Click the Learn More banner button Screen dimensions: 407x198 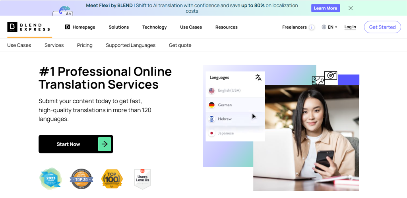pos(326,8)
